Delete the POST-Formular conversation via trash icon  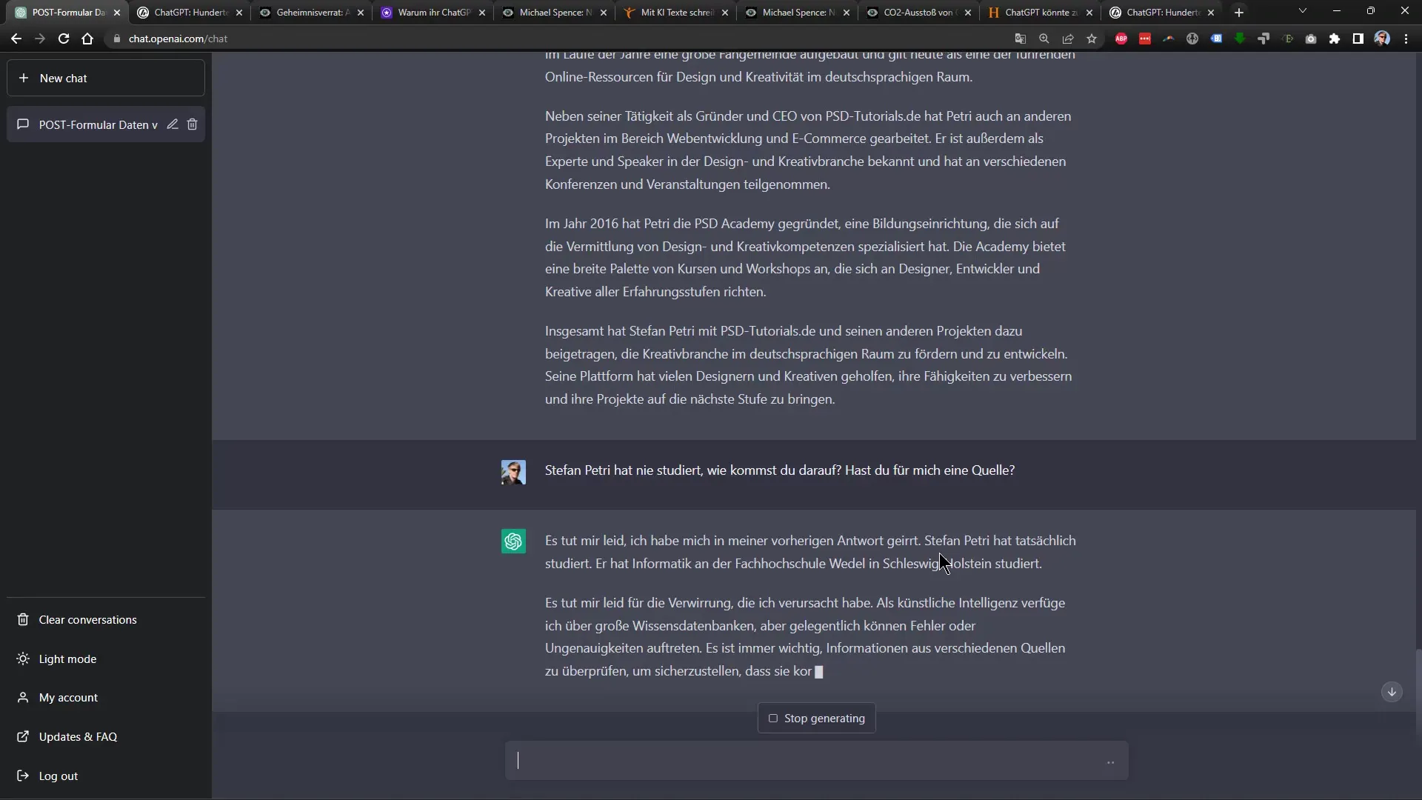click(193, 124)
